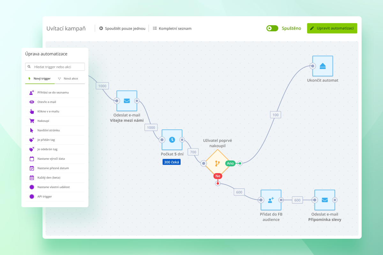
Task: Click the Je odebrán tag trigger text
Action: pyautogui.click(x=47, y=149)
